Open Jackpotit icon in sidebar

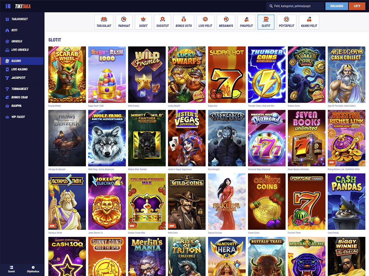(7, 78)
